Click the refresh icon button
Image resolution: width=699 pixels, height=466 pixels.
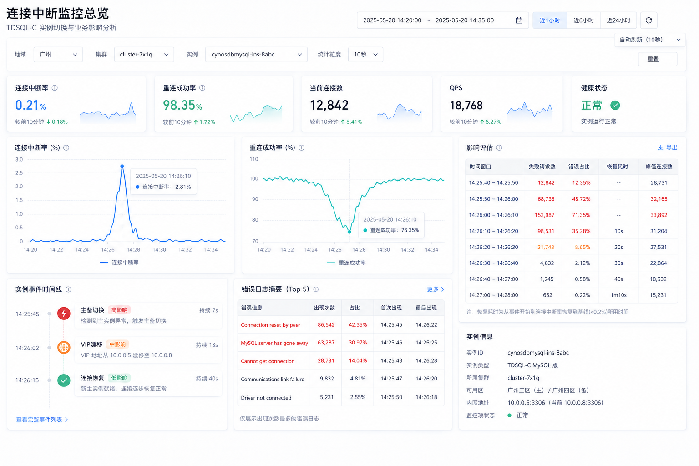pos(648,20)
